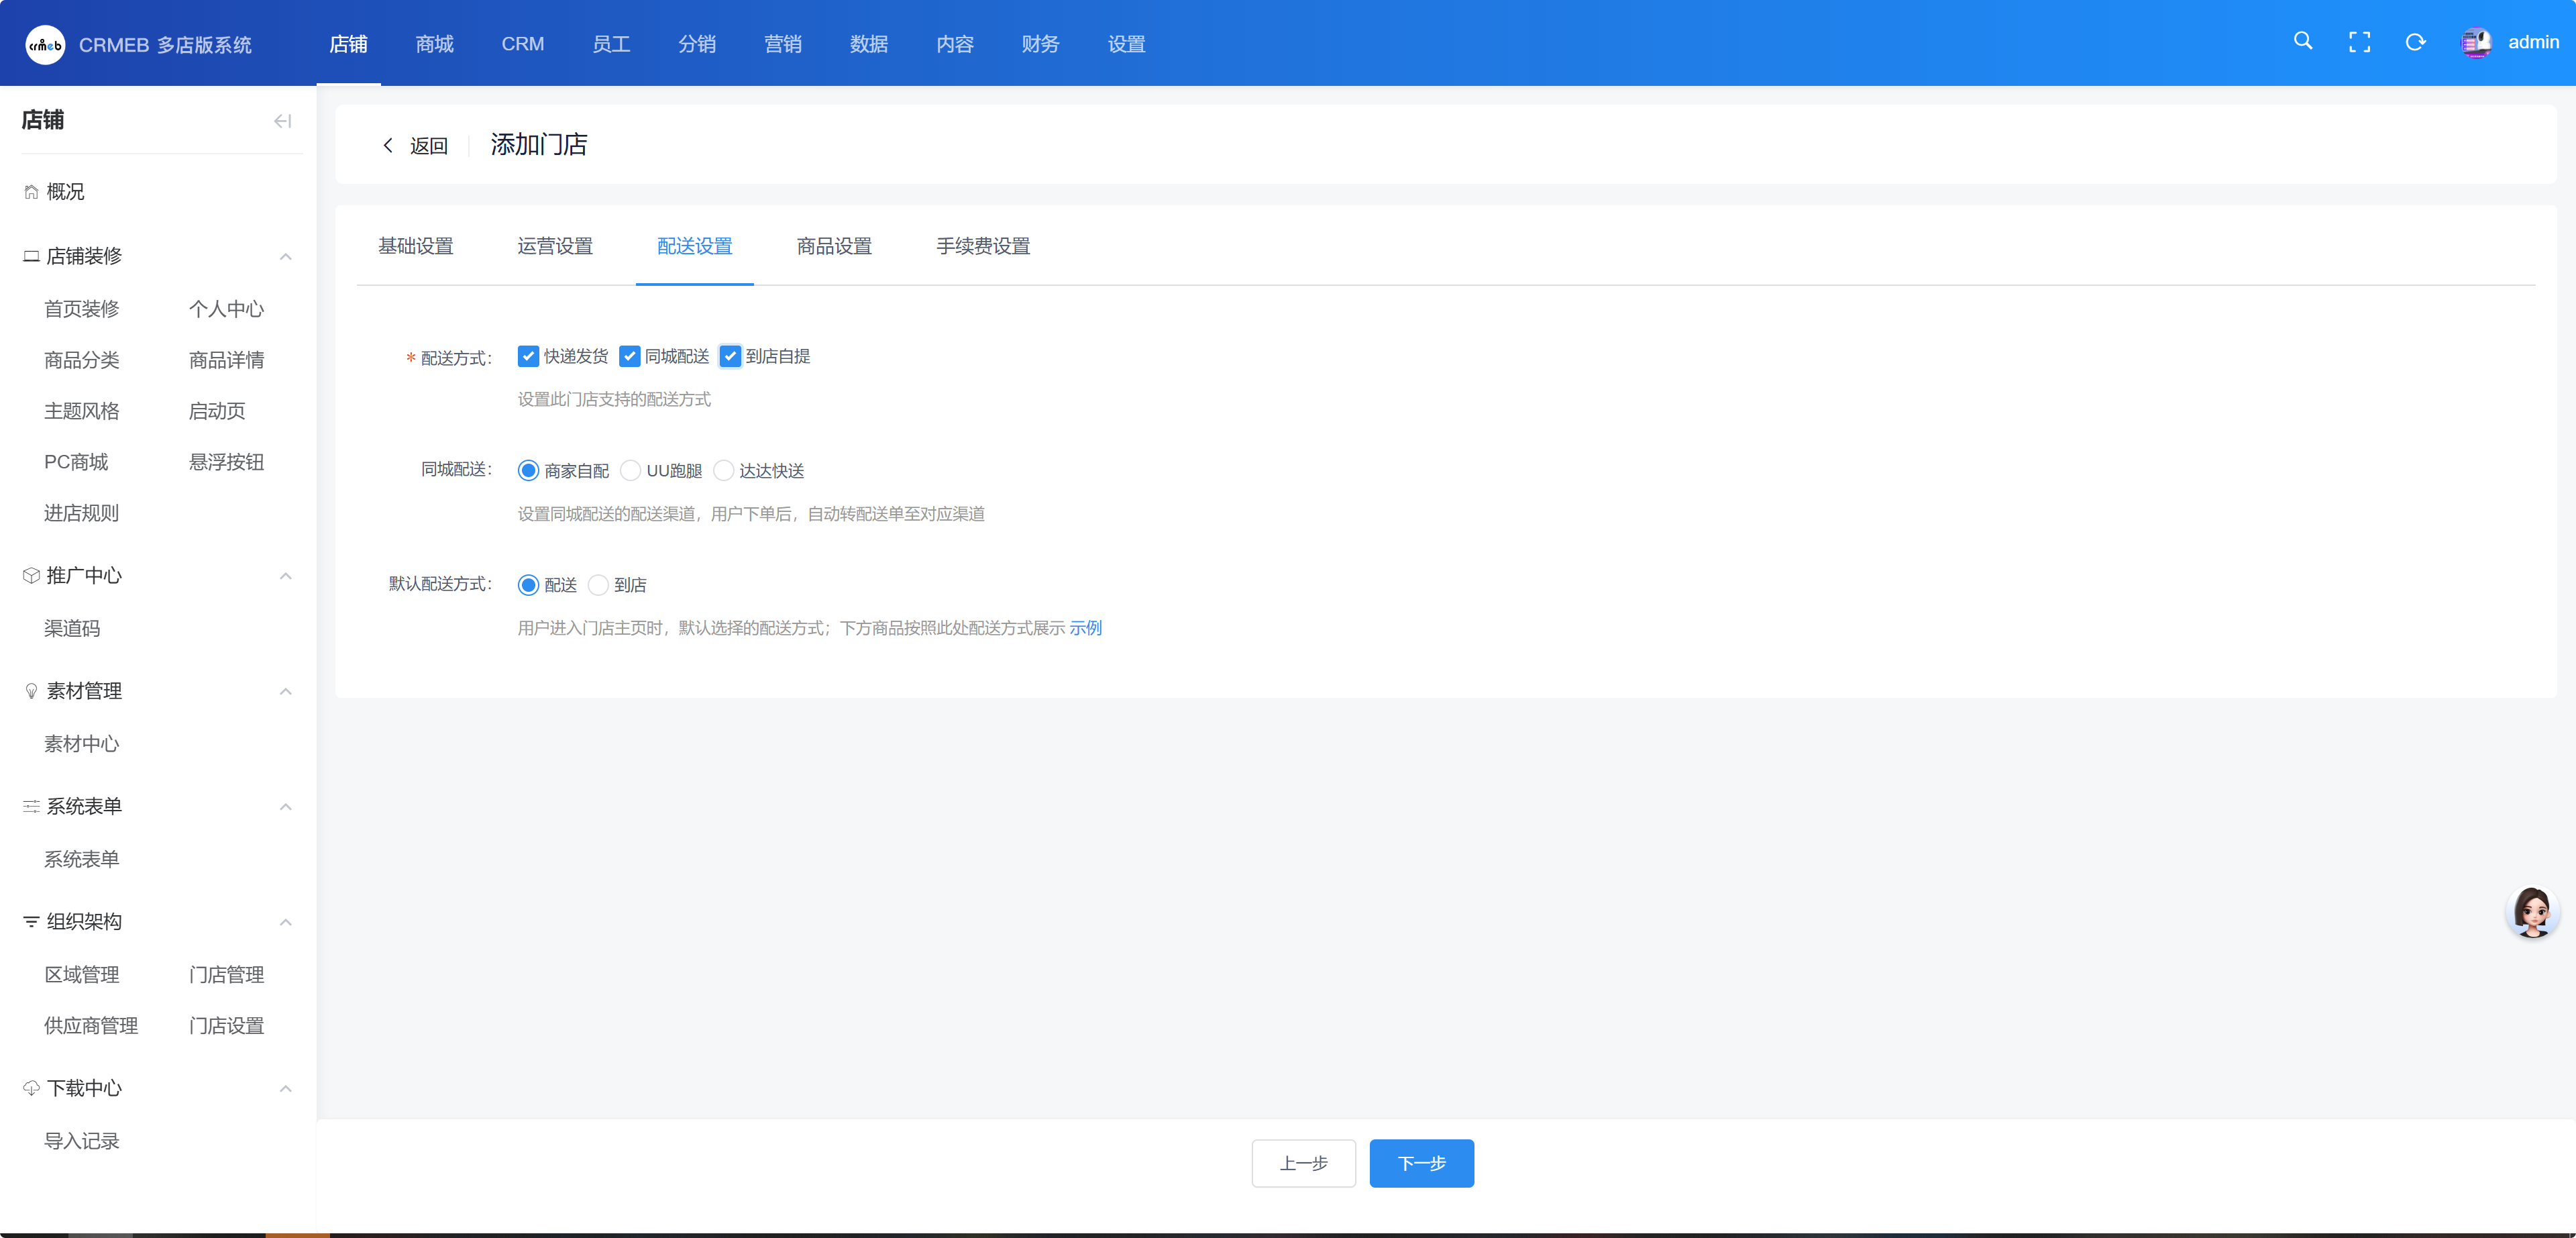Viewport: 2576px width, 1238px height.
Task: Click the 下一步 button
Action: pos(1420,1163)
